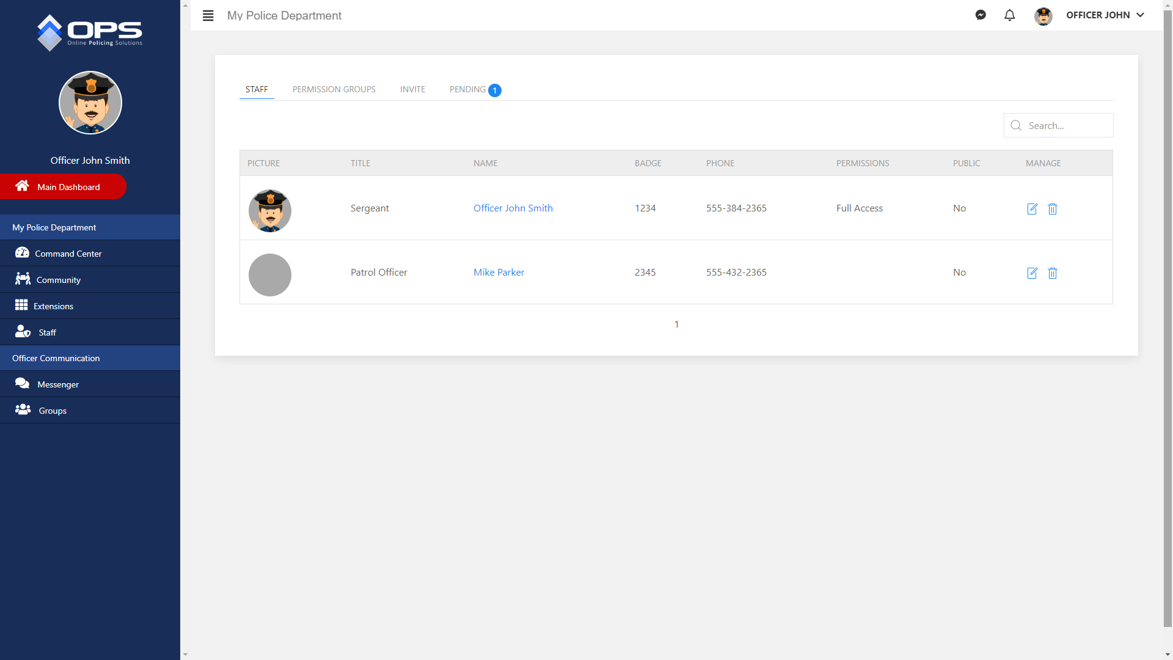Switch to the Invite tab
Image resolution: width=1173 pixels, height=660 pixels.
(412, 89)
